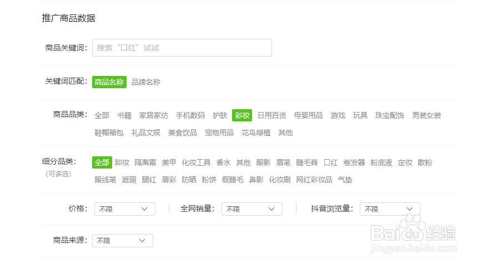
Task: Pick the 鞋帽箱包 category
Action: (109, 132)
